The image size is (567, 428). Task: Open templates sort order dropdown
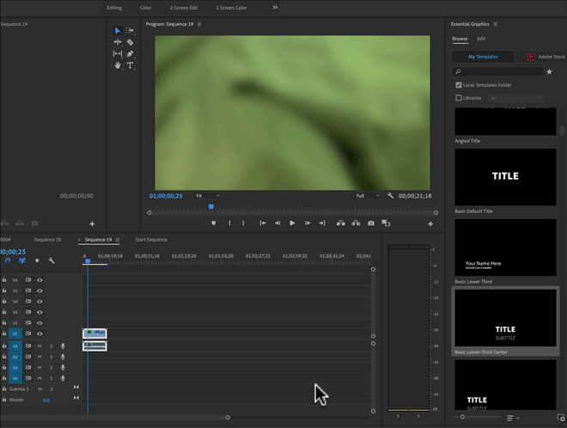[513, 418]
